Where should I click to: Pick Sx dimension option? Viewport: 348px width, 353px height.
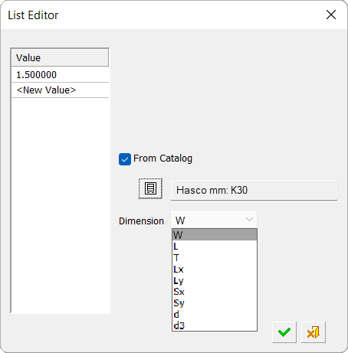(x=215, y=292)
